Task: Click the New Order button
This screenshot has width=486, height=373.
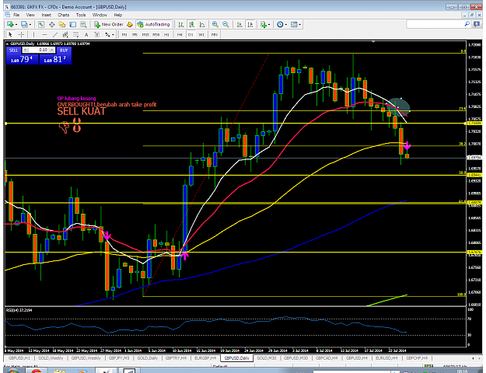Action: point(109,24)
